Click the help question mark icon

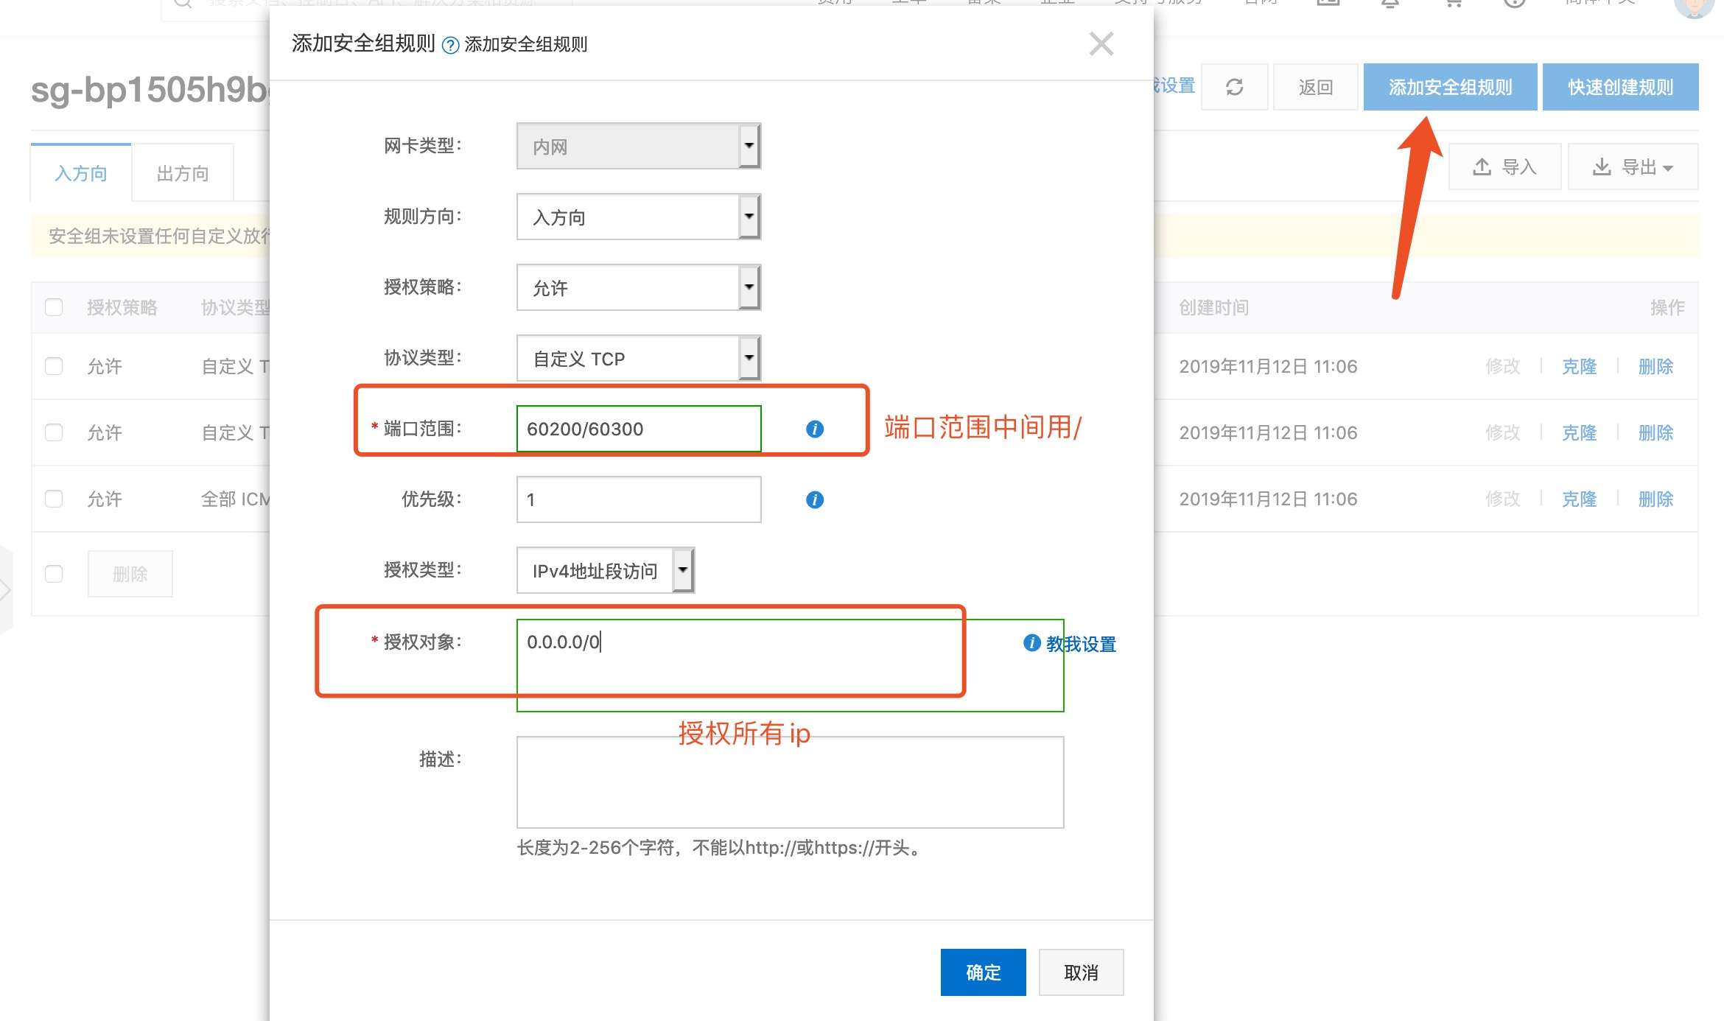tap(450, 46)
